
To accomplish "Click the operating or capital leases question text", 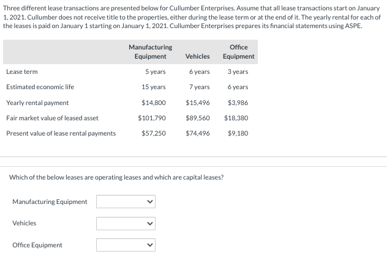I will 116,177.
